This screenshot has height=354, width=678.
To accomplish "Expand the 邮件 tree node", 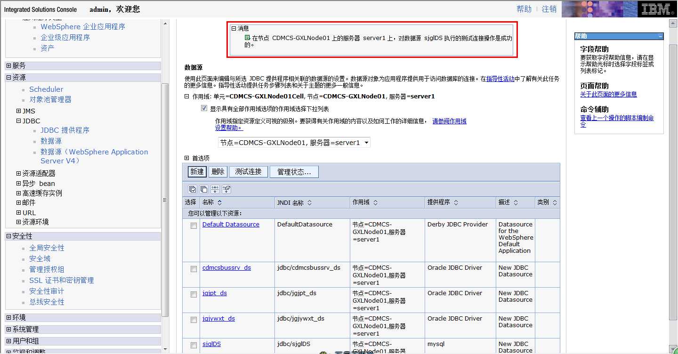I will click(19, 203).
